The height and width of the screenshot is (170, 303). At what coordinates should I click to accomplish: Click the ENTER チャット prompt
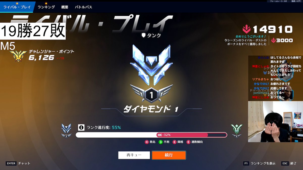tap(18, 163)
